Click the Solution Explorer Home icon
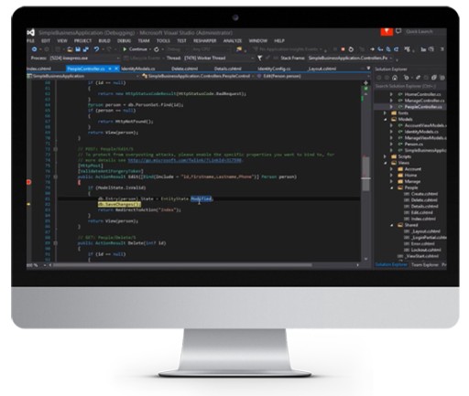The image size is (469, 396). (395, 78)
